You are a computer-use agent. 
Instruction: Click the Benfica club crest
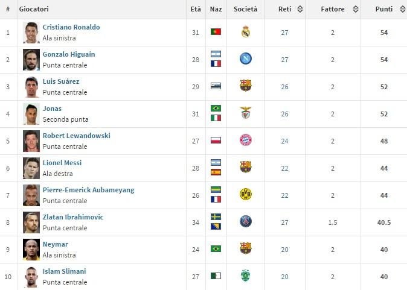(x=246, y=113)
